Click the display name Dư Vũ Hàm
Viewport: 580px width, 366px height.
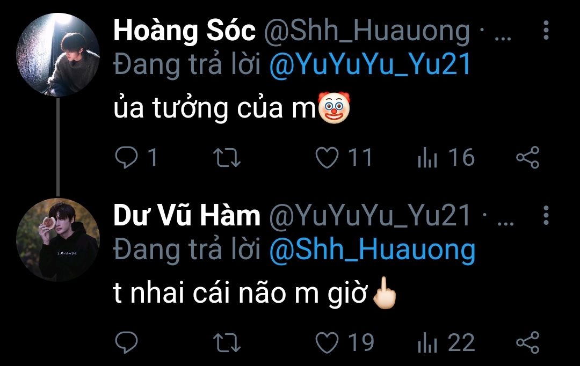[x=187, y=216]
